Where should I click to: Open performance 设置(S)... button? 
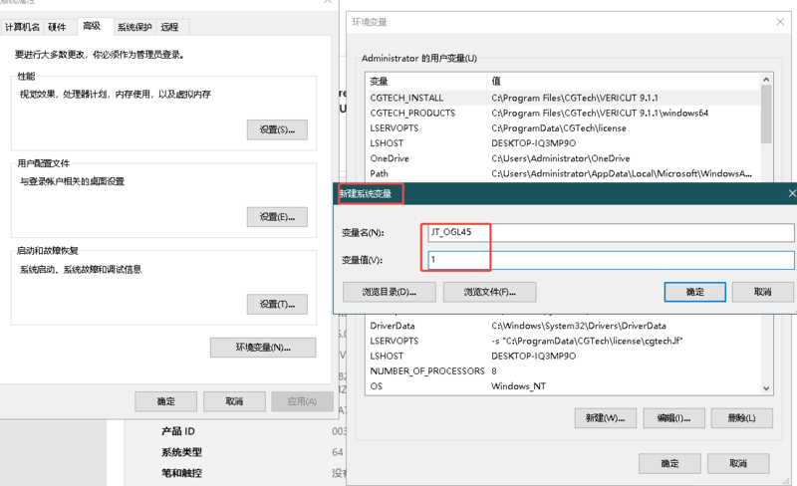(x=277, y=129)
